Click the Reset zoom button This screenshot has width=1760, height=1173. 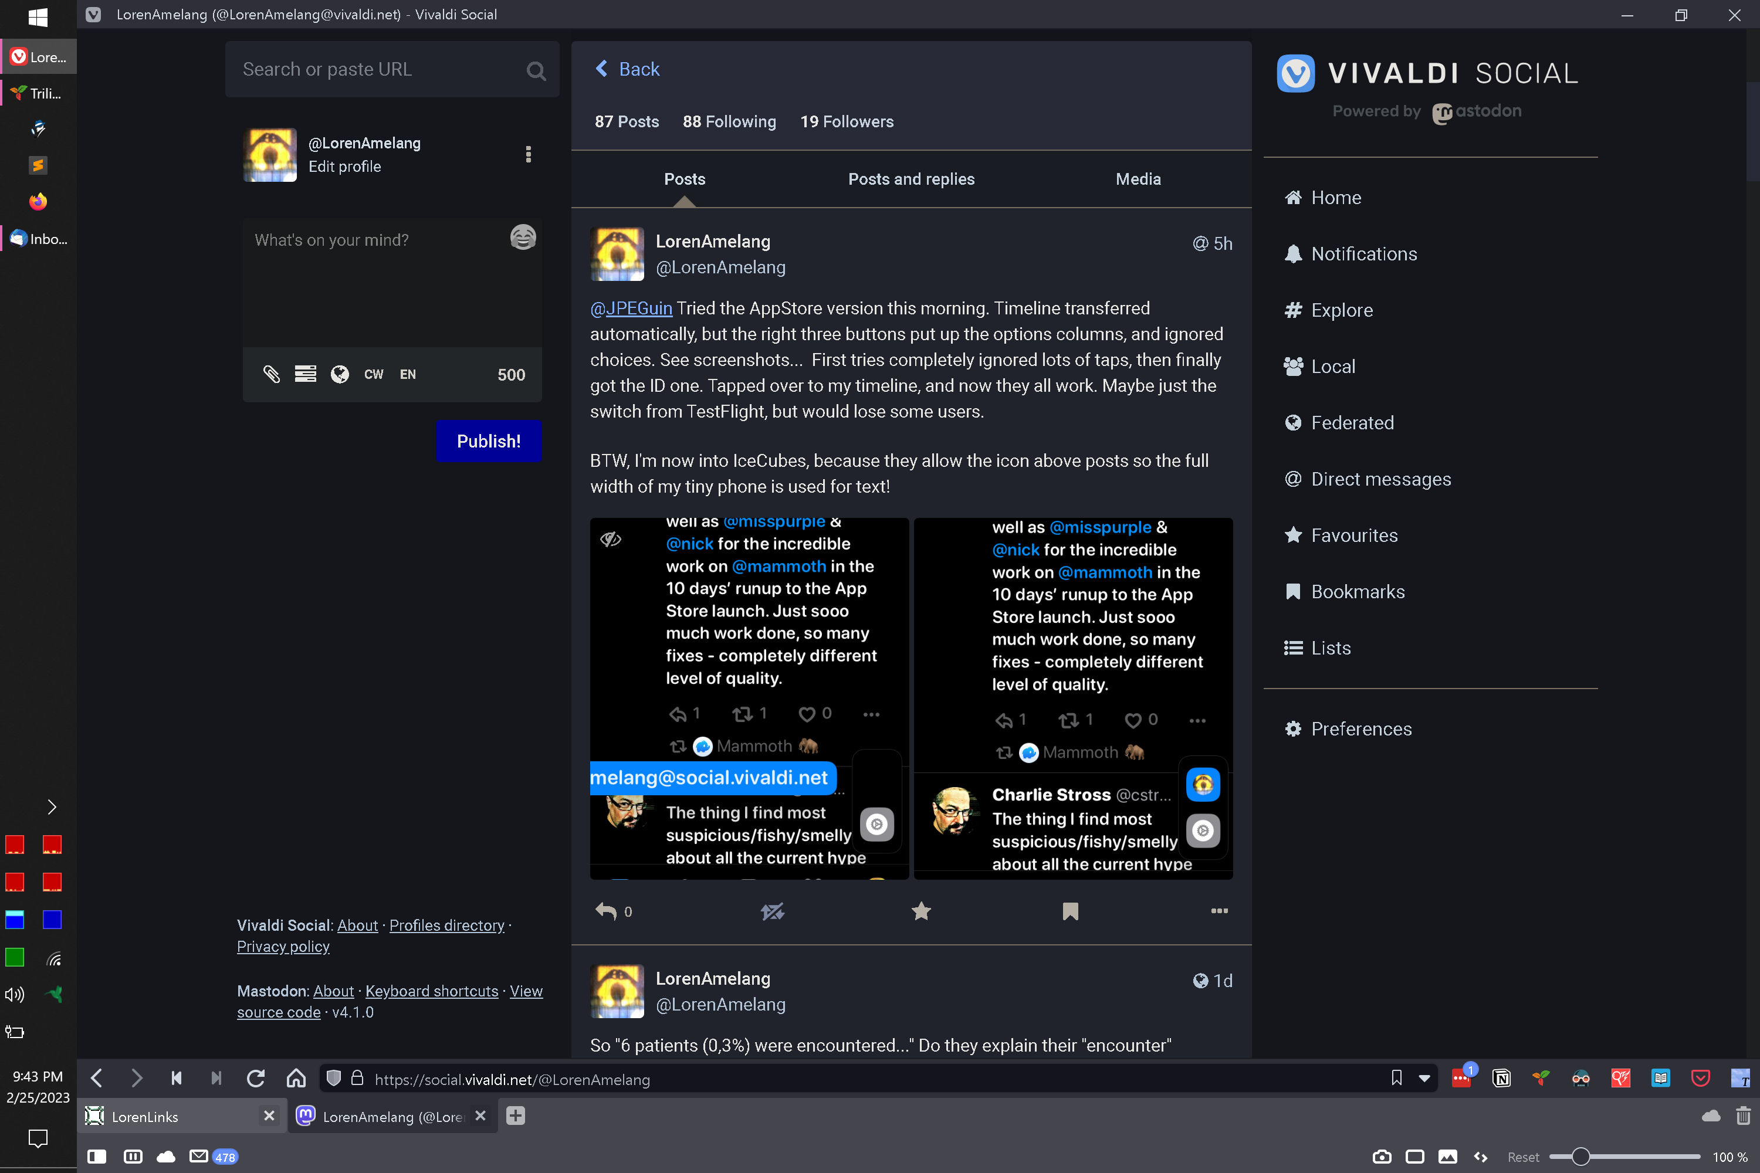pyautogui.click(x=1523, y=1157)
